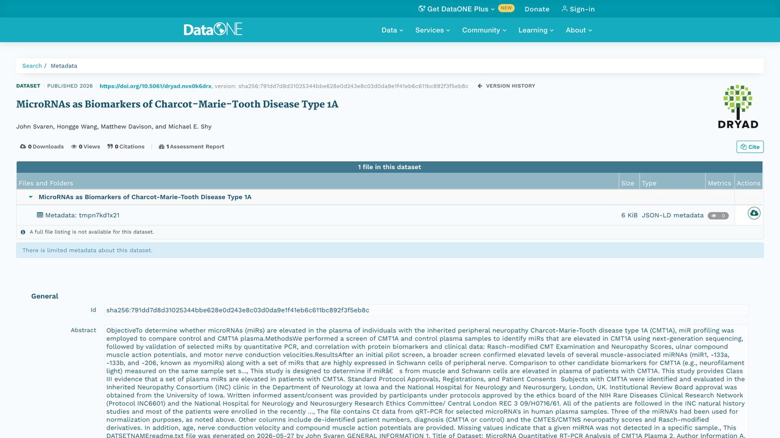Go to Search breadcrumb
The width and height of the screenshot is (780, 438).
pos(32,66)
